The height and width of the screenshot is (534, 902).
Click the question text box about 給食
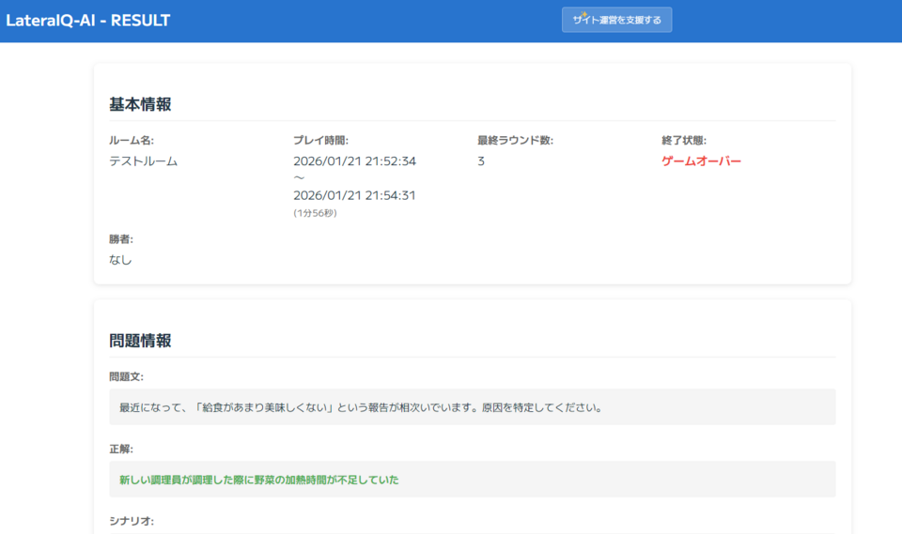pos(472,407)
